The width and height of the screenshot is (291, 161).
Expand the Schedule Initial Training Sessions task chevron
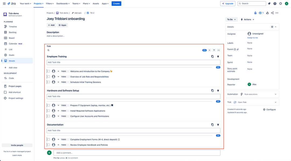[x=58, y=82]
